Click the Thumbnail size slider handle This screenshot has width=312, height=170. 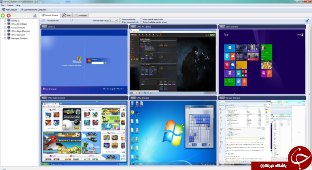[71, 20]
